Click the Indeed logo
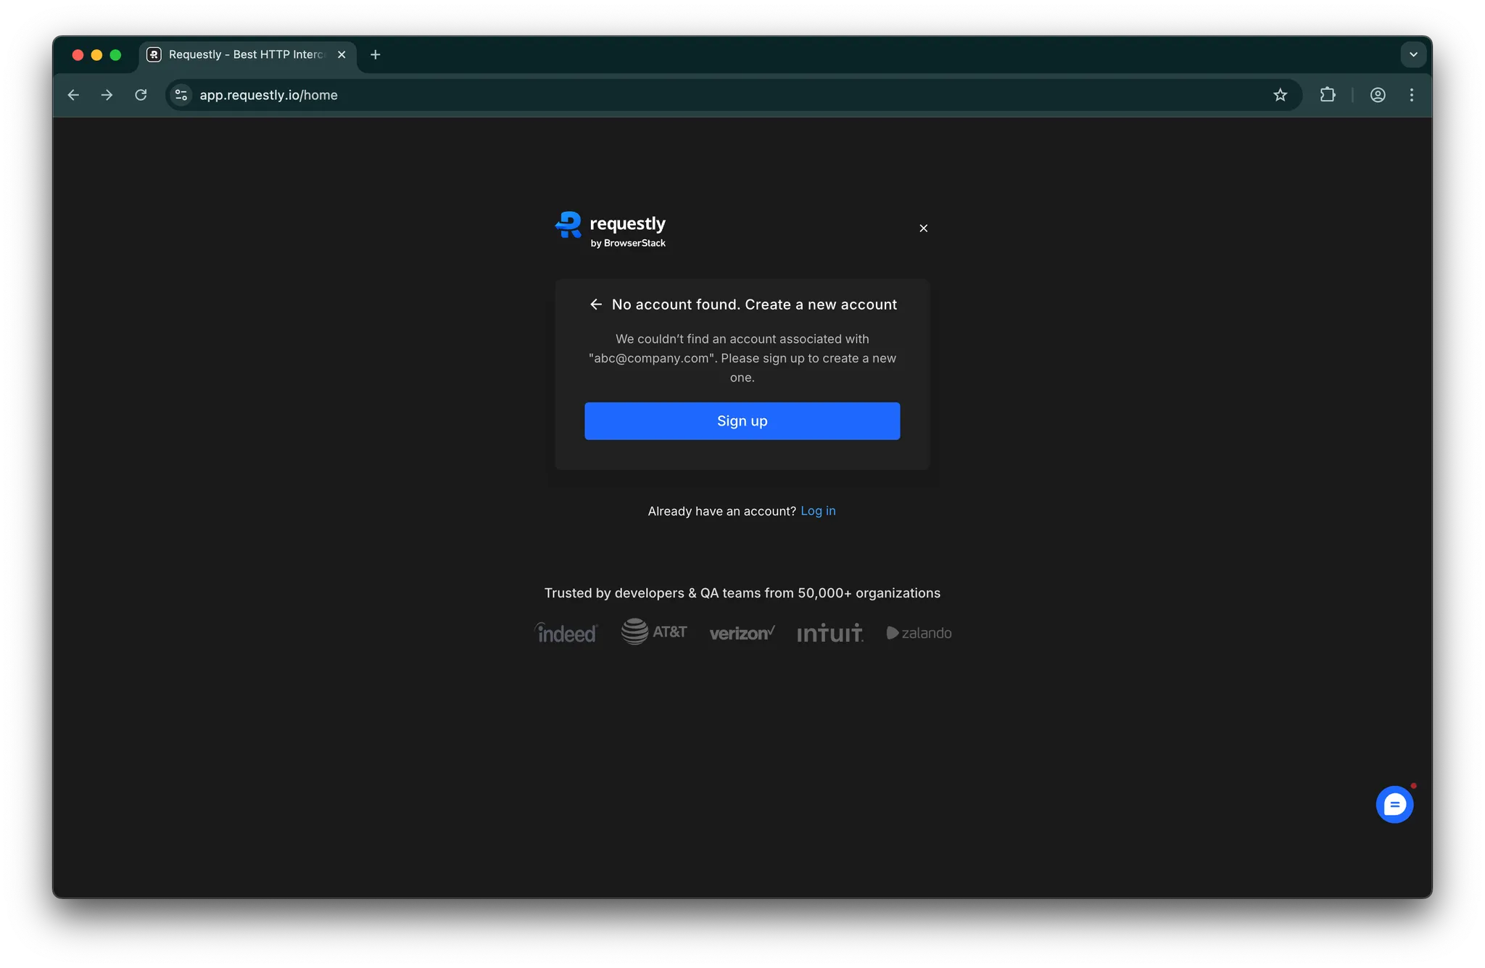Image resolution: width=1485 pixels, height=968 pixels. tap(566, 633)
